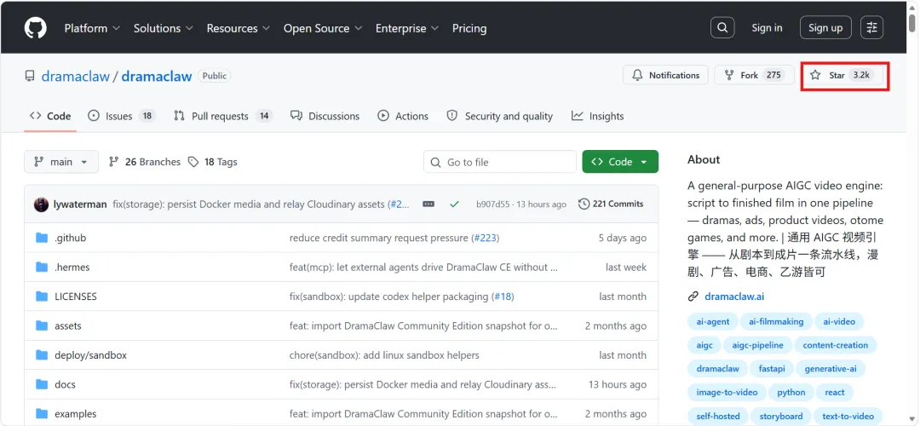Click the bell icon in Notifications button
The width and height of the screenshot is (920, 426).
click(x=637, y=75)
